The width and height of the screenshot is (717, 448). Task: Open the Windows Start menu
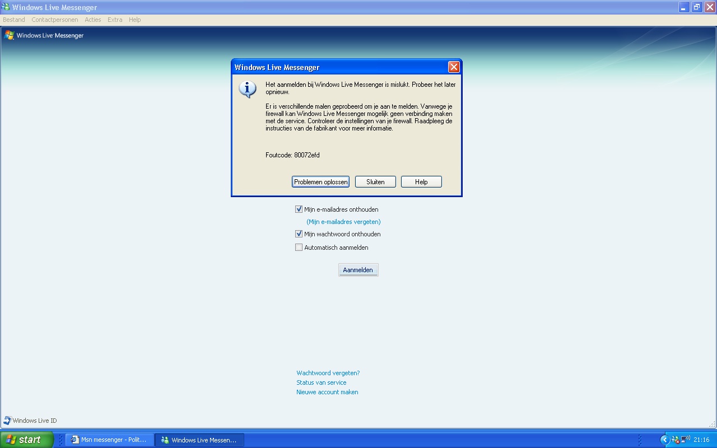(x=26, y=440)
